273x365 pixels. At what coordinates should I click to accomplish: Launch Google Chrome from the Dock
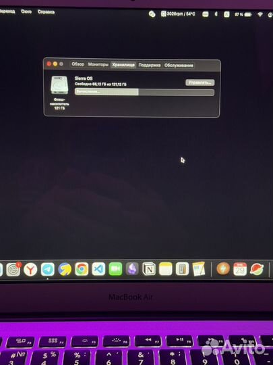pos(82,269)
